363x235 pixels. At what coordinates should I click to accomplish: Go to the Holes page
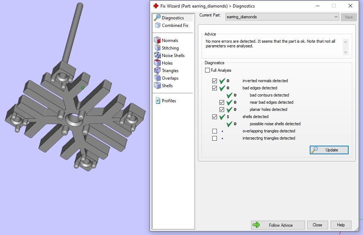(167, 63)
